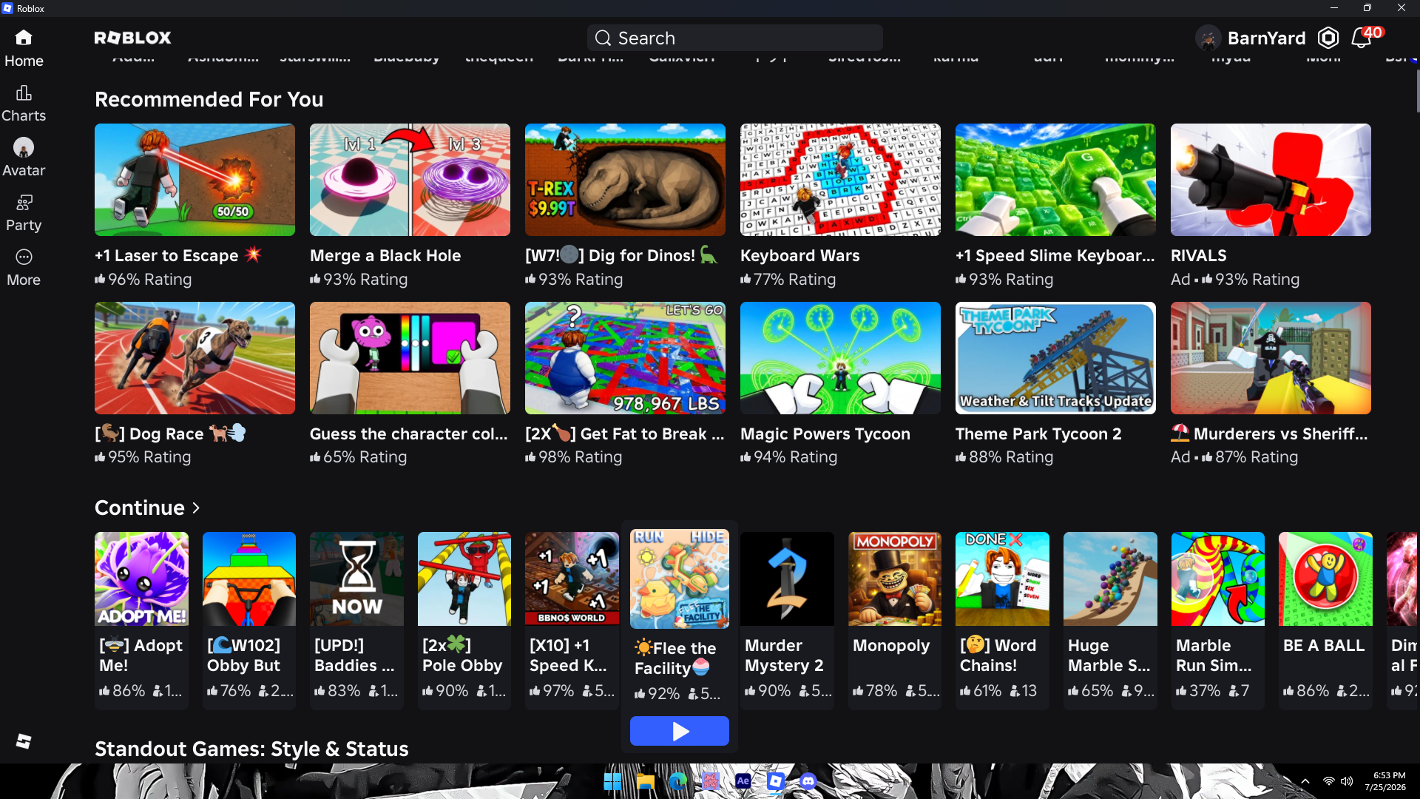Screen dimensions: 1420x799
Task: Open the +1 Speed Slime Keyboard thumbnail
Action: [x=1055, y=180]
